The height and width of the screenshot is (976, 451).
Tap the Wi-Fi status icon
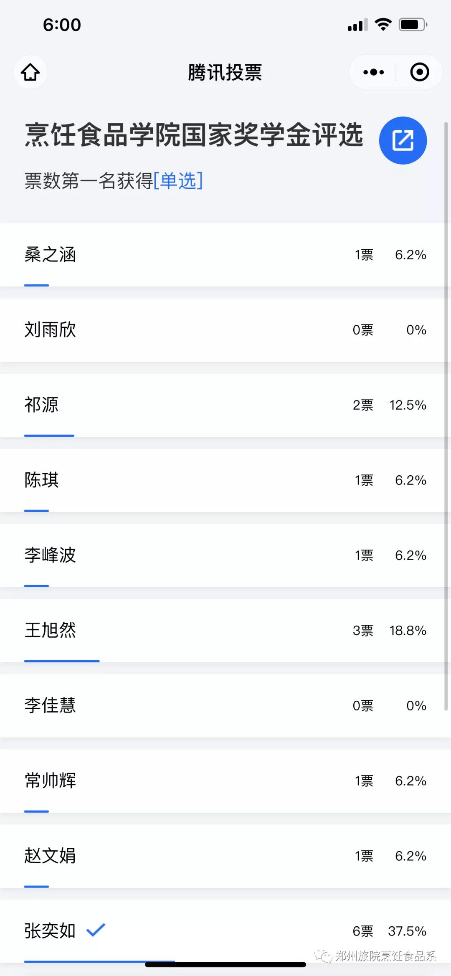pos(383,25)
